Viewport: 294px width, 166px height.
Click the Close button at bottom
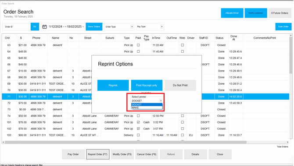point(220,154)
